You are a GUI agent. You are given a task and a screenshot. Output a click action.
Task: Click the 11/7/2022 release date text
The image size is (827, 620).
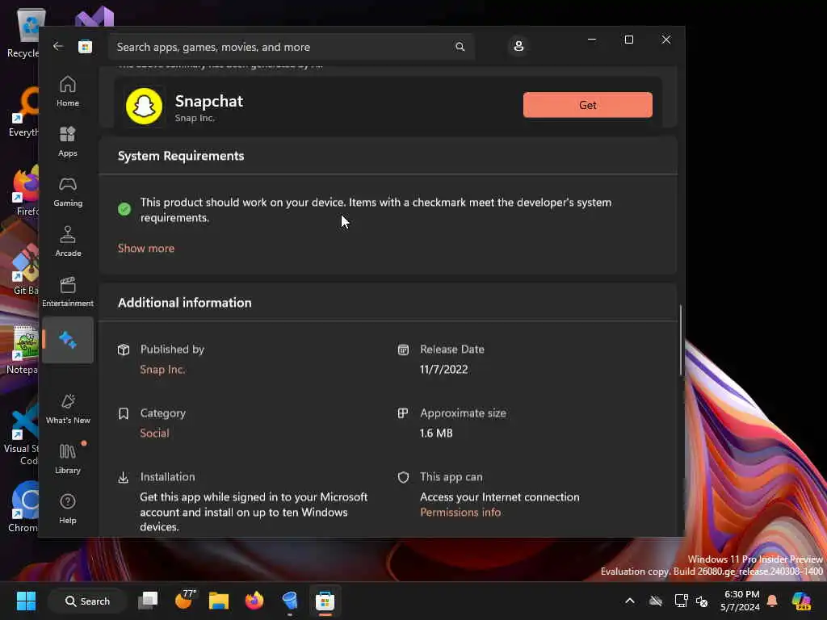tap(443, 370)
